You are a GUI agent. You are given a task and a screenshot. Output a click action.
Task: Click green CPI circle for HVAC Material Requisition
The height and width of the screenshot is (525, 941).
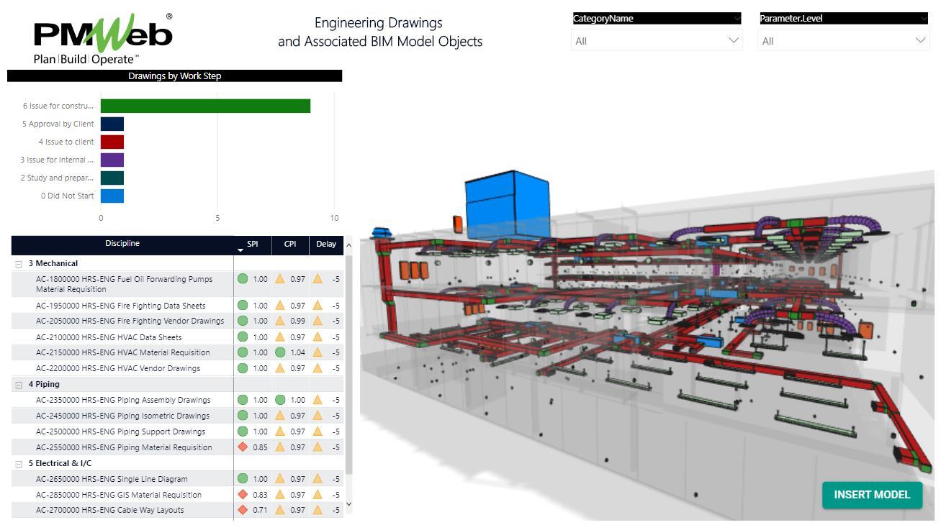coord(280,352)
